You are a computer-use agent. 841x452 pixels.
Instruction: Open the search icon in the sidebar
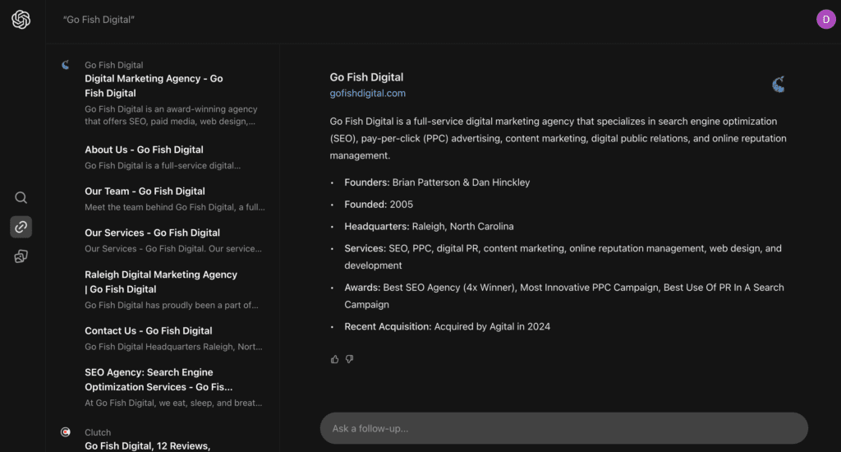pos(21,197)
